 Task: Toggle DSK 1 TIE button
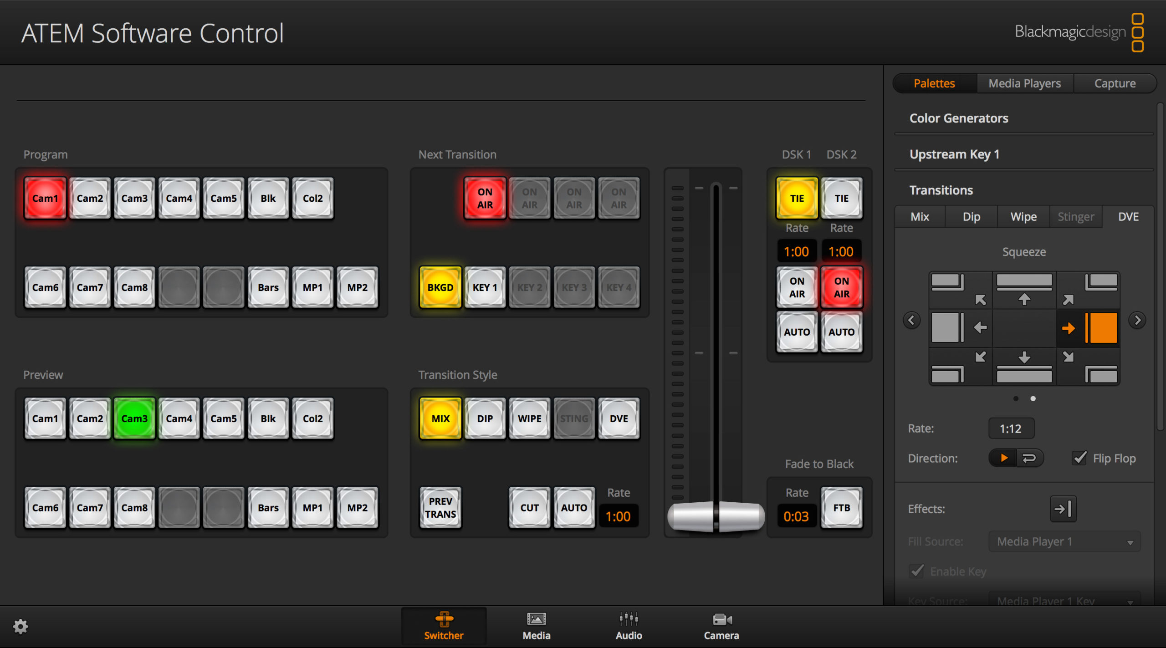click(x=797, y=199)
